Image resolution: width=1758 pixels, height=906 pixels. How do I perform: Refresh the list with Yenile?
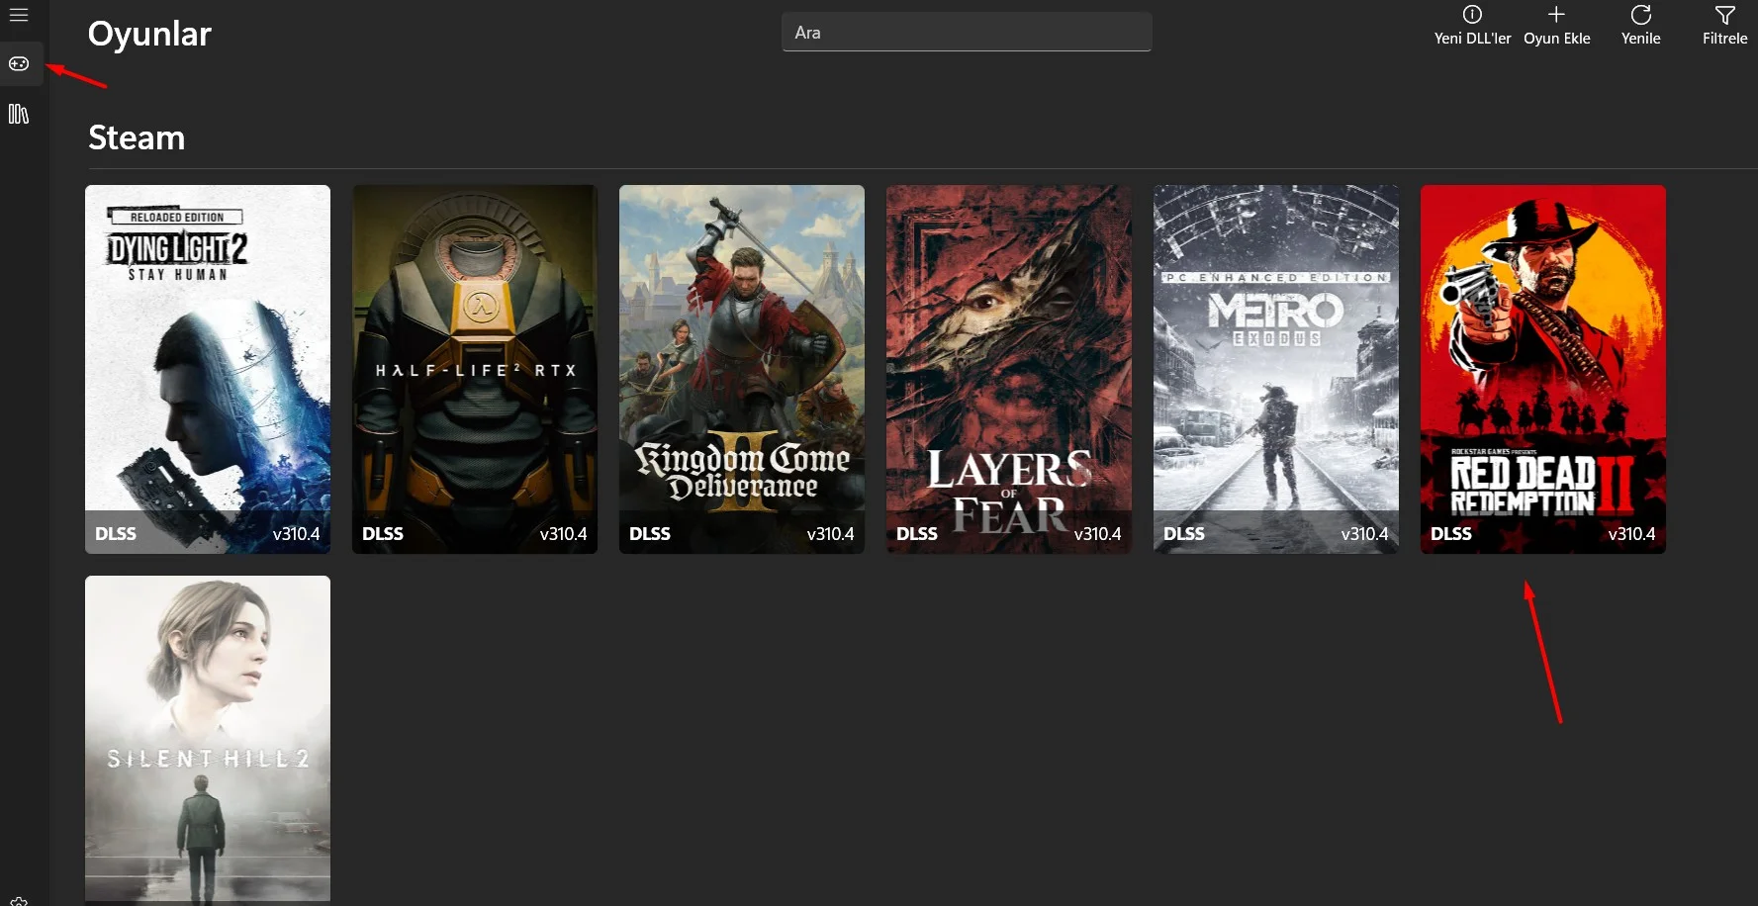coord(1640,26)
